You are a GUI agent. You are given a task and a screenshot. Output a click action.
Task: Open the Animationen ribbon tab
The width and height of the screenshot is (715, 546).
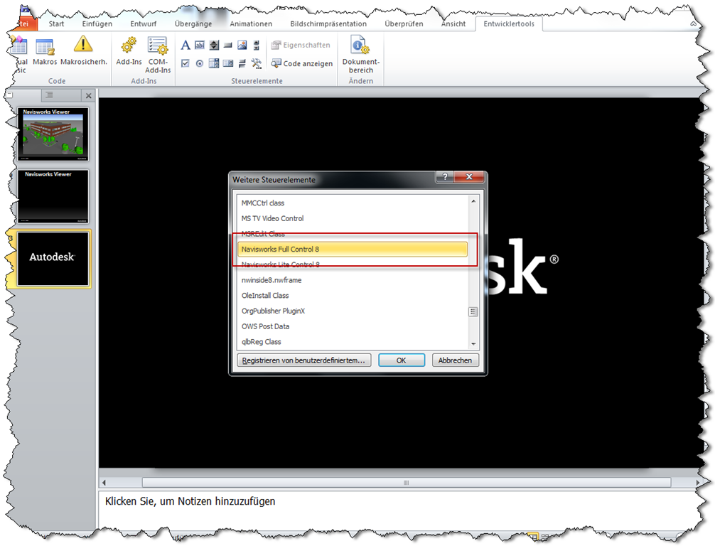tap(250, 23)
